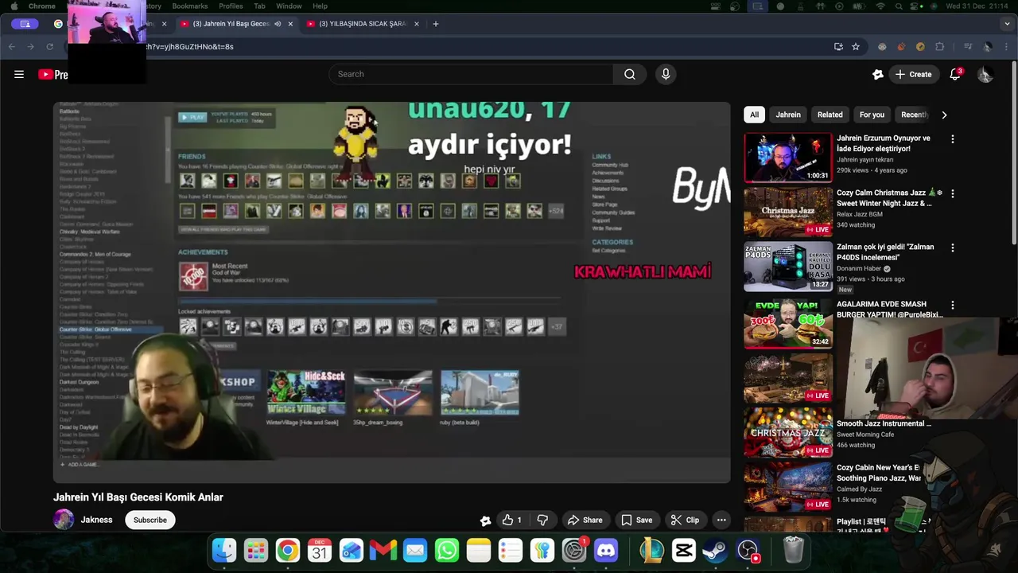Open the YouTube account avatar menu
The width and height of the screenshot is (1018, 573).
pos(985,74)
